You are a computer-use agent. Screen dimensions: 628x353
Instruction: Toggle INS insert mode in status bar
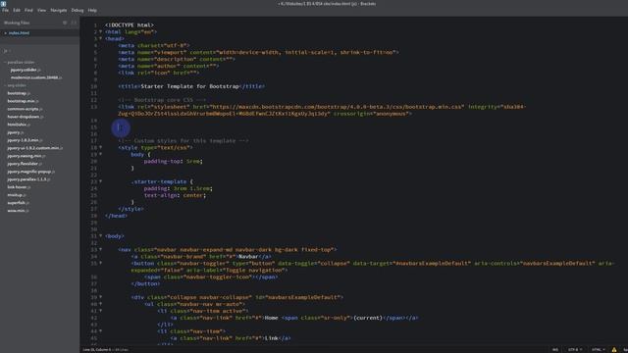[555, 350]
